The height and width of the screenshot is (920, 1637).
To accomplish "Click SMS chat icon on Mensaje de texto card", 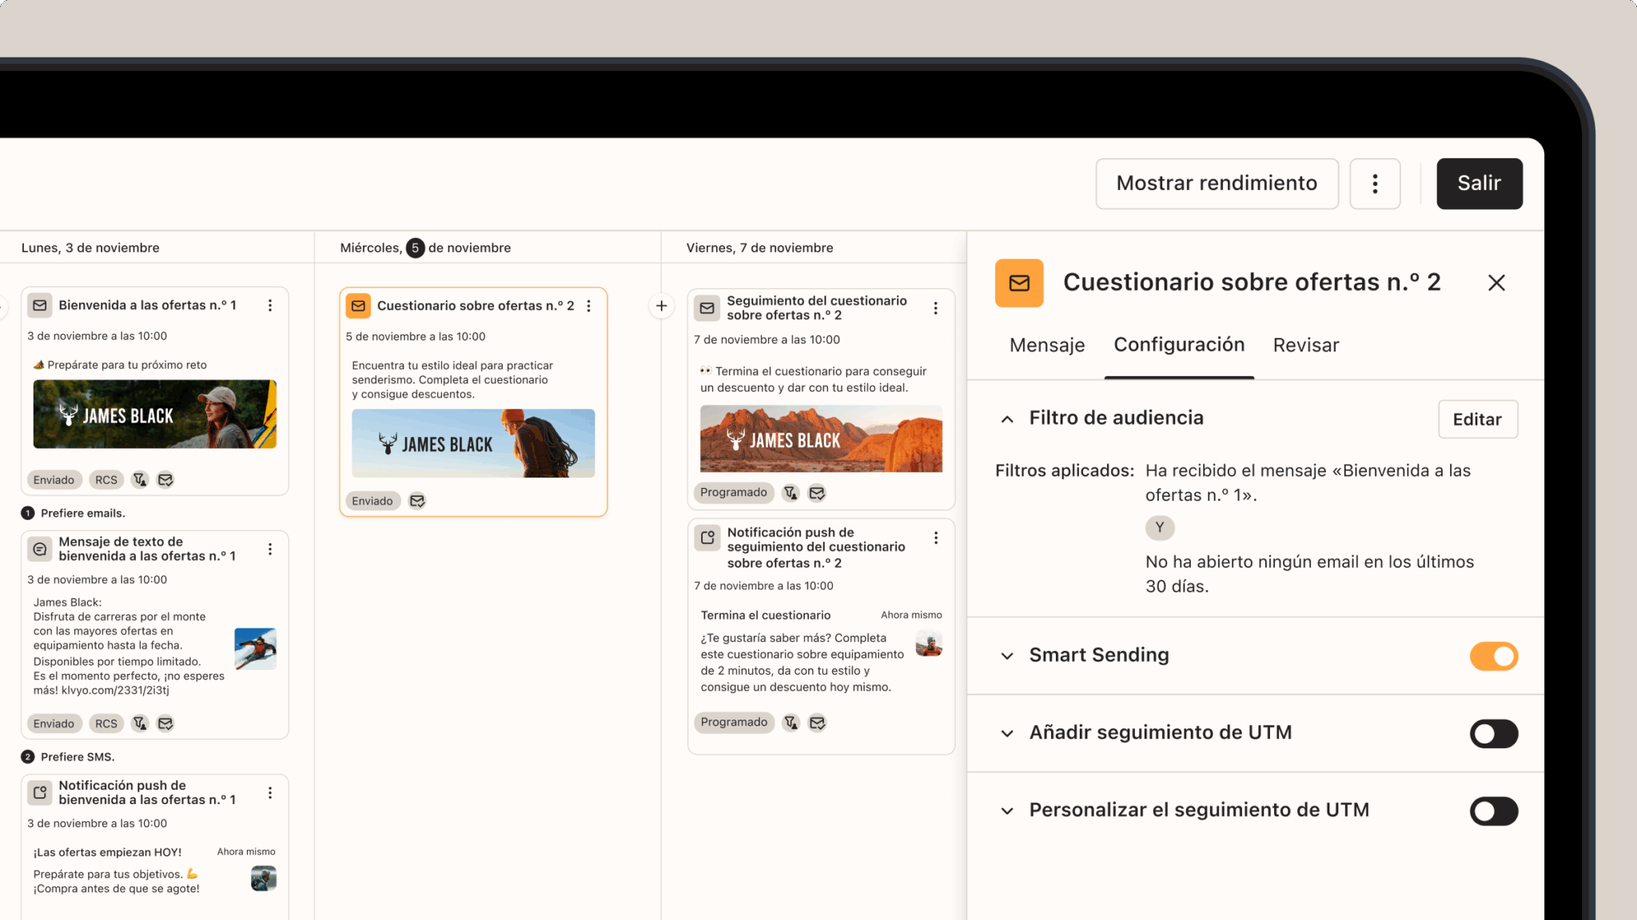I will [x=40, y=549].
